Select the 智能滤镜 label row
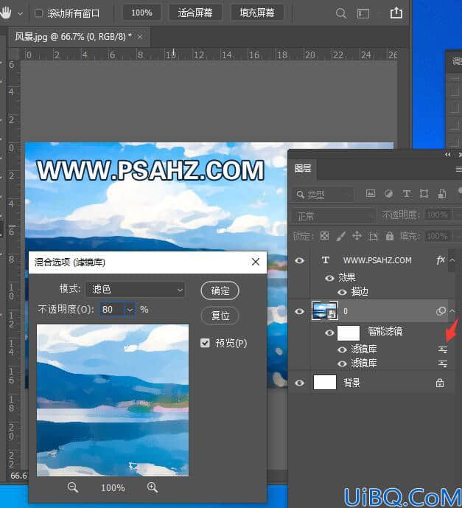462x508 pixels. click(385, 332)
